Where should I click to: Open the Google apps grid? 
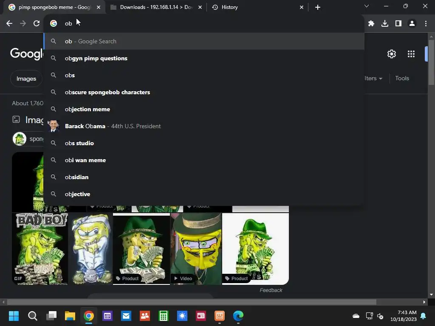pos(411,54)
